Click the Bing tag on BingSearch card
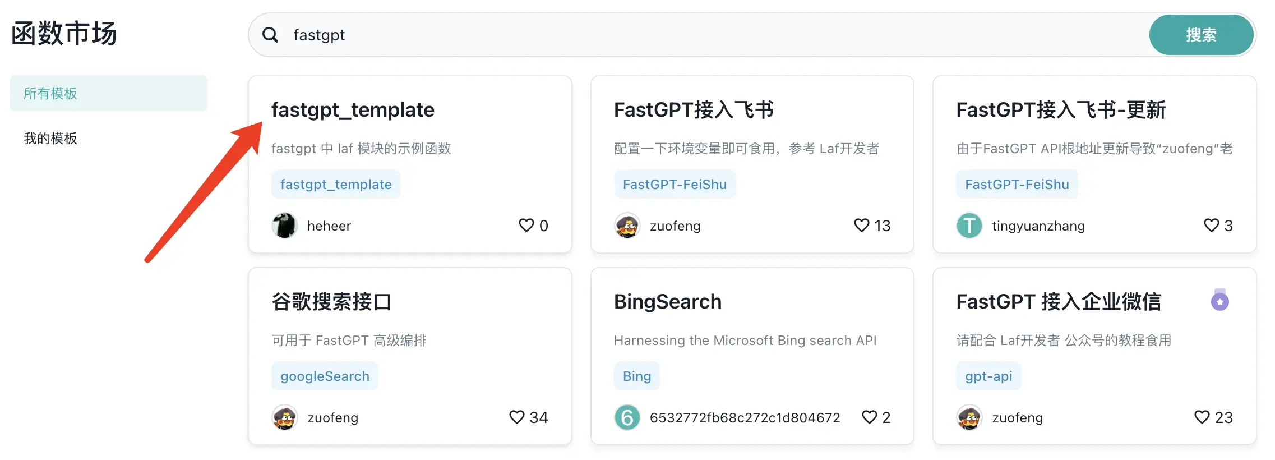The image size is (1275, 460). [x=637, y=376]
